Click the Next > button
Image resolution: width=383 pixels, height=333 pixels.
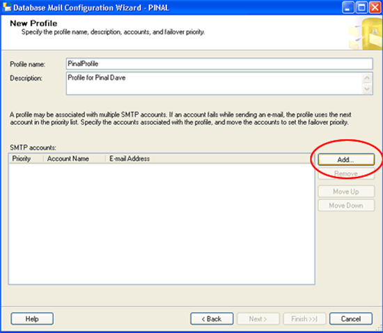coord(258,319)
